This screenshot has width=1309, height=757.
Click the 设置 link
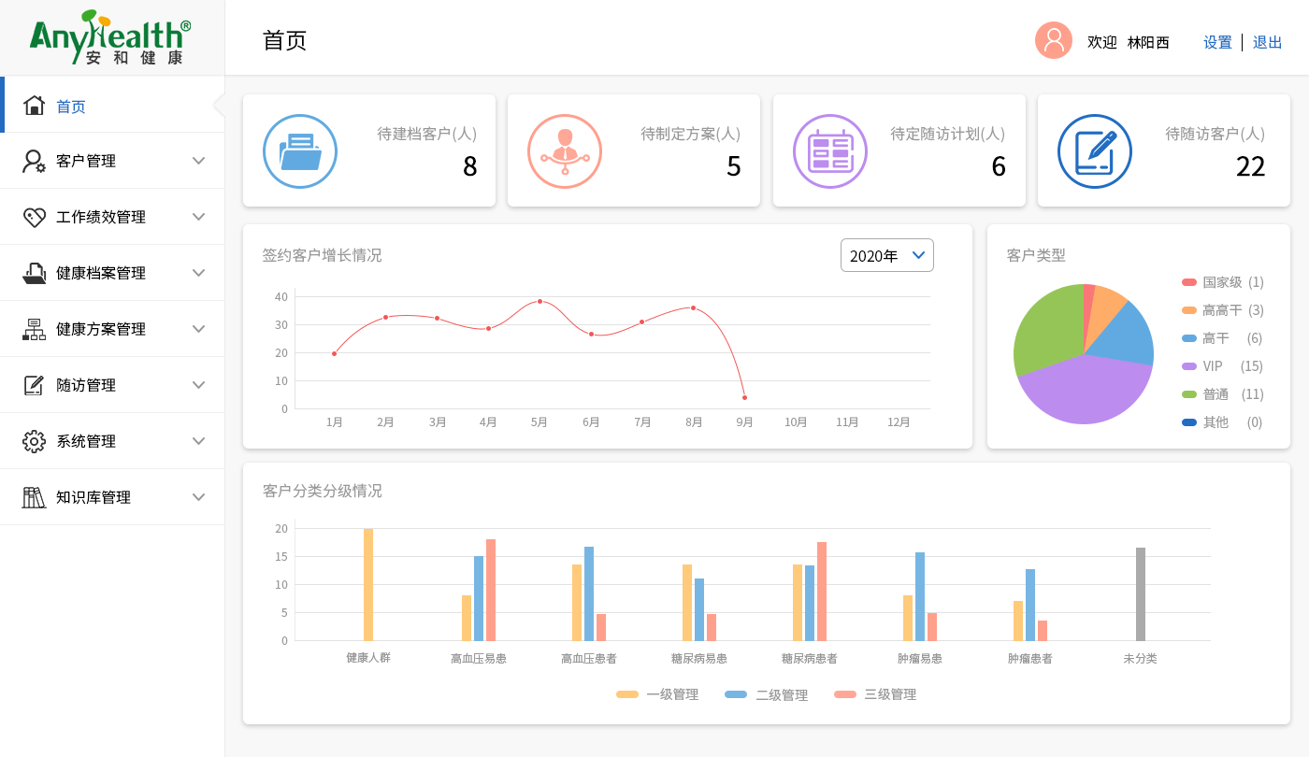[1217, 42]
